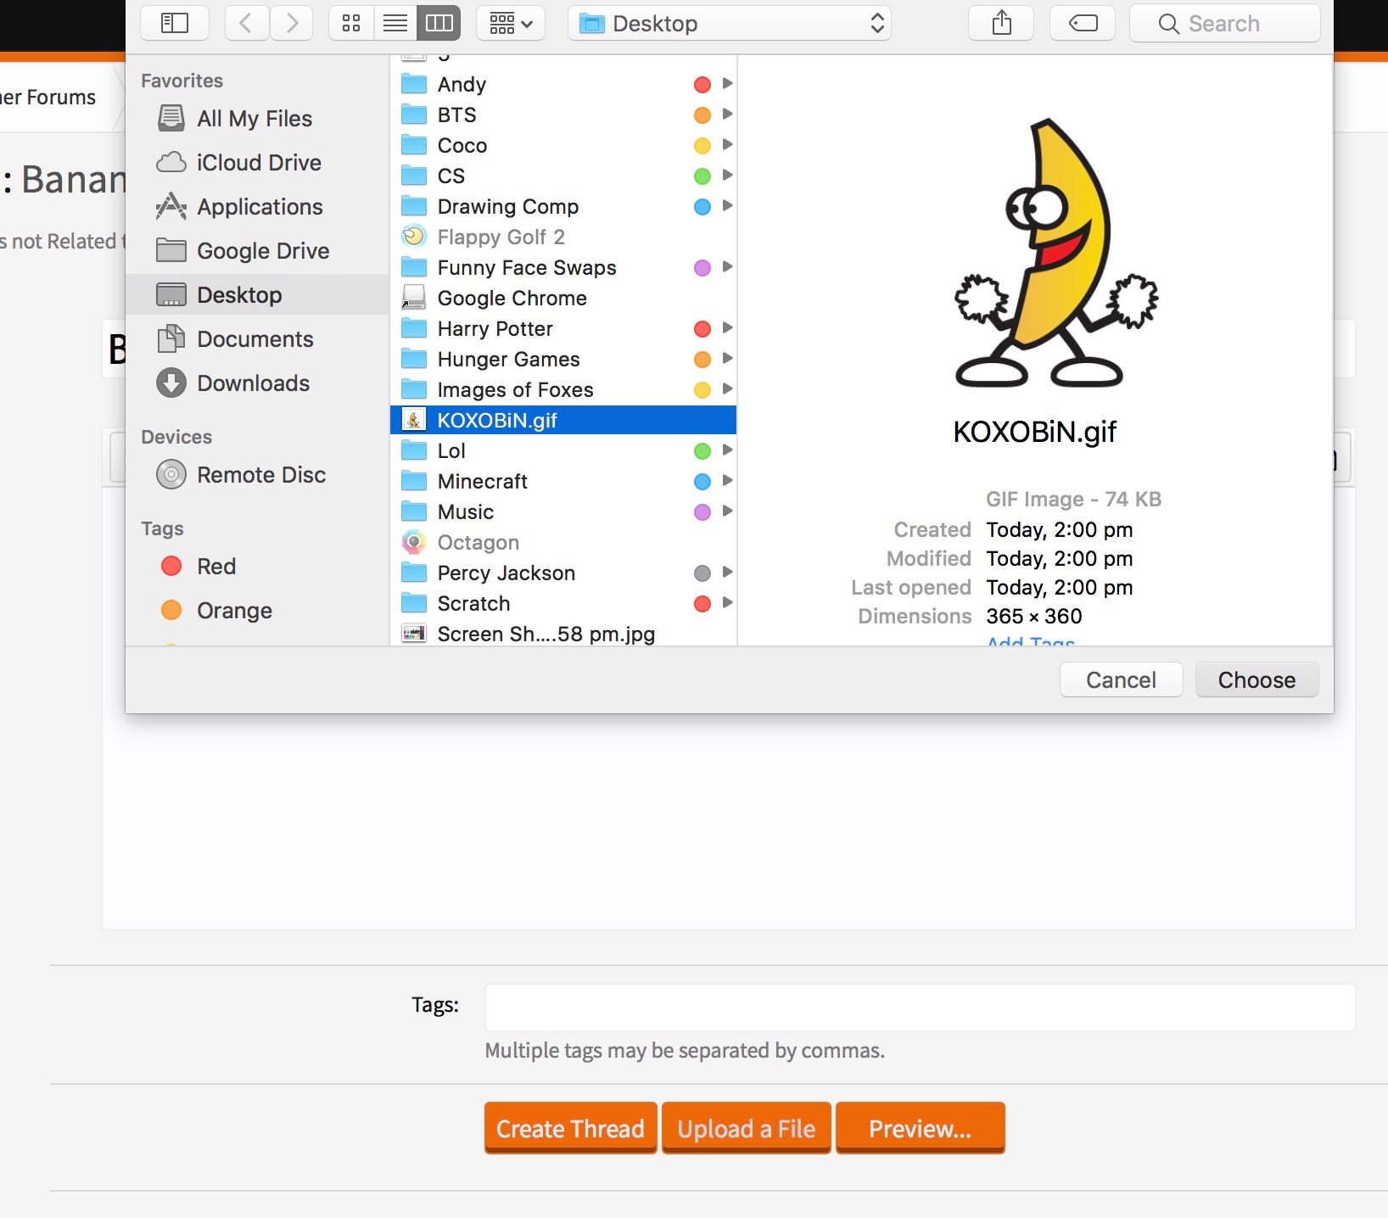Select the Hunger Games folder
The image size is (1388, 1218).
(x=563, y=359)
